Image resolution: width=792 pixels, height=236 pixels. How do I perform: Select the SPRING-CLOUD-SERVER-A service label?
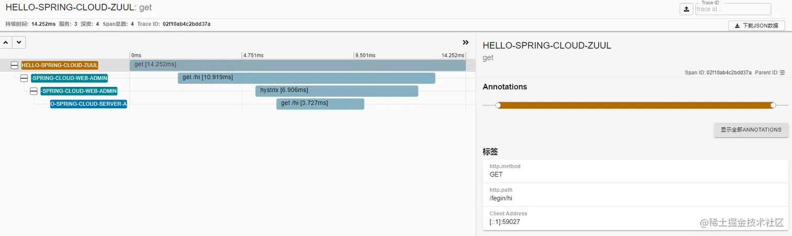pos(89,104)
